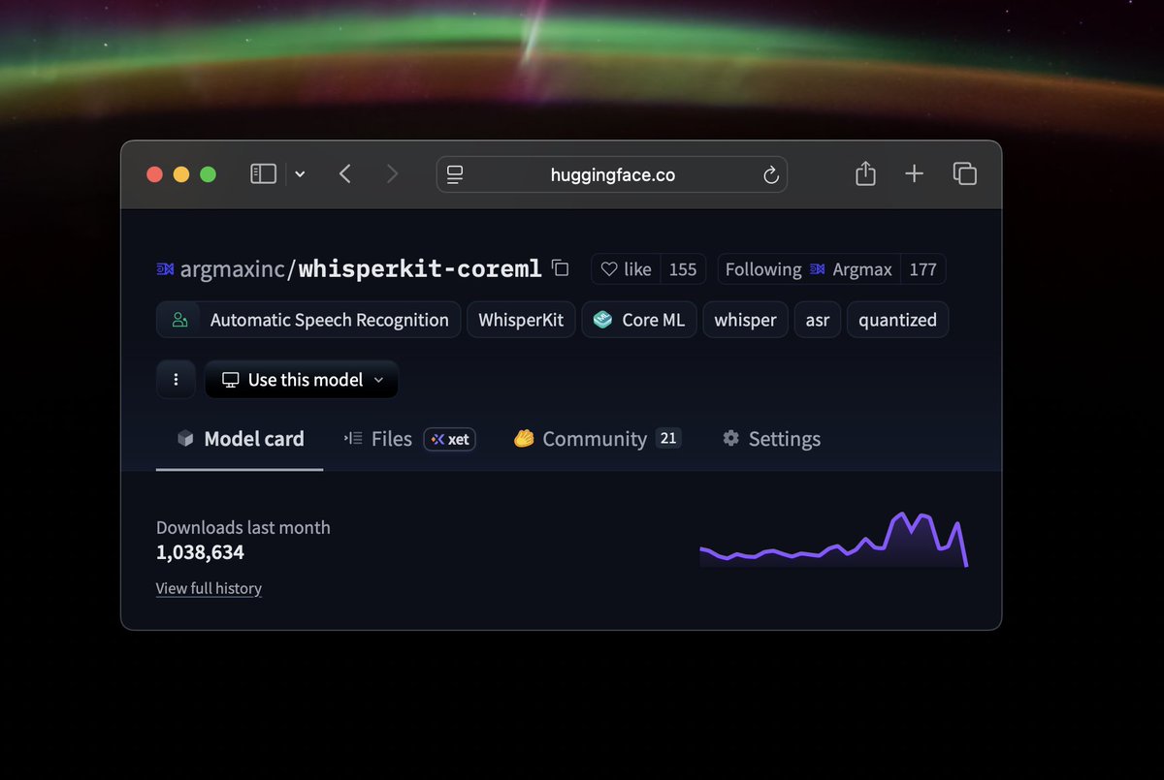This screenshot has width=1164, height=780.
Task: Select the asr tag
Action: 818,320
